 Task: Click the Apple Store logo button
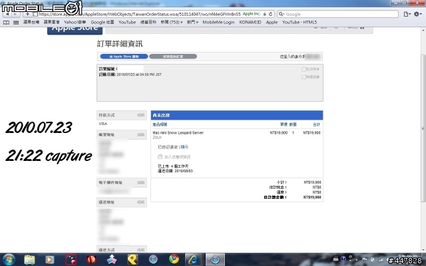point(75,30)
